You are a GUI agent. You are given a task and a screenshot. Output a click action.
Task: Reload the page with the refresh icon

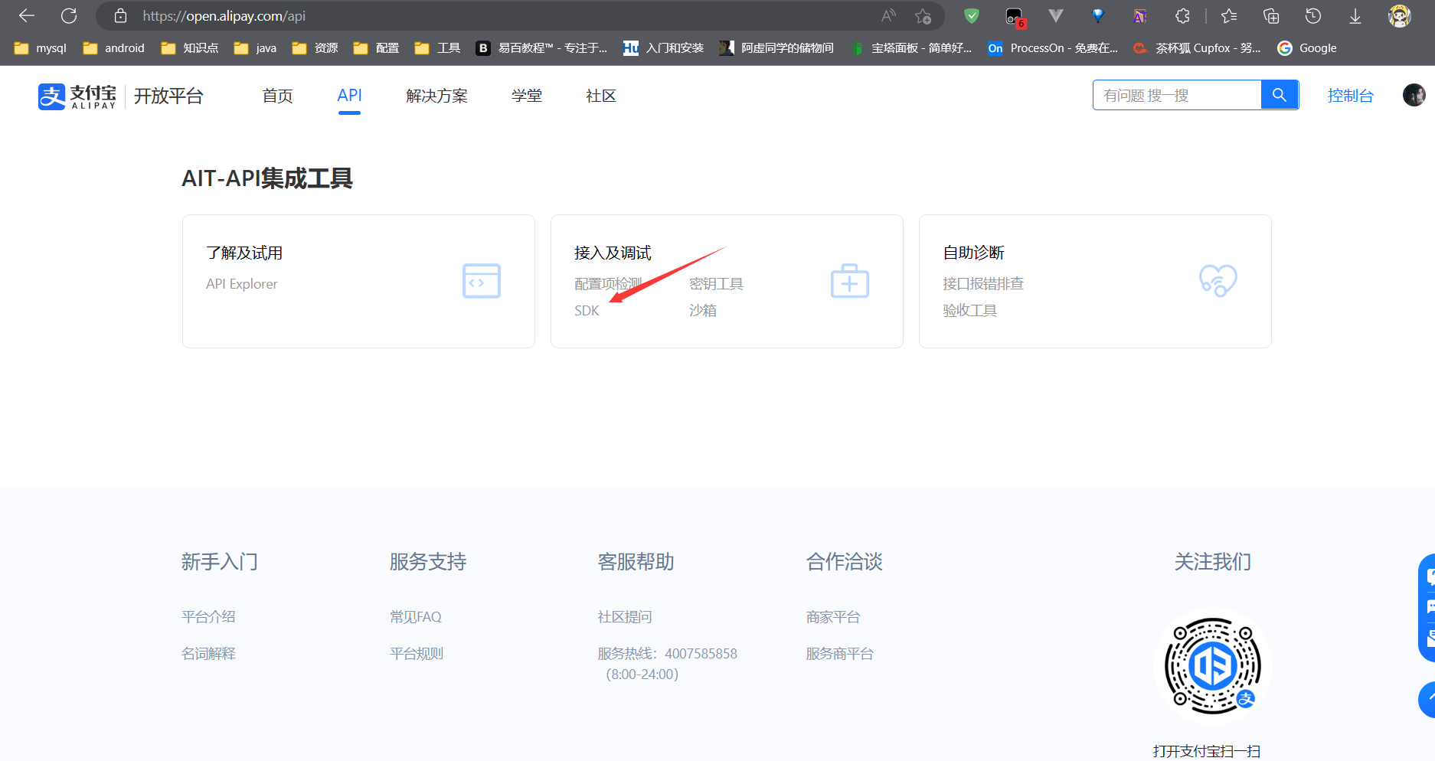tap(69, 15)
